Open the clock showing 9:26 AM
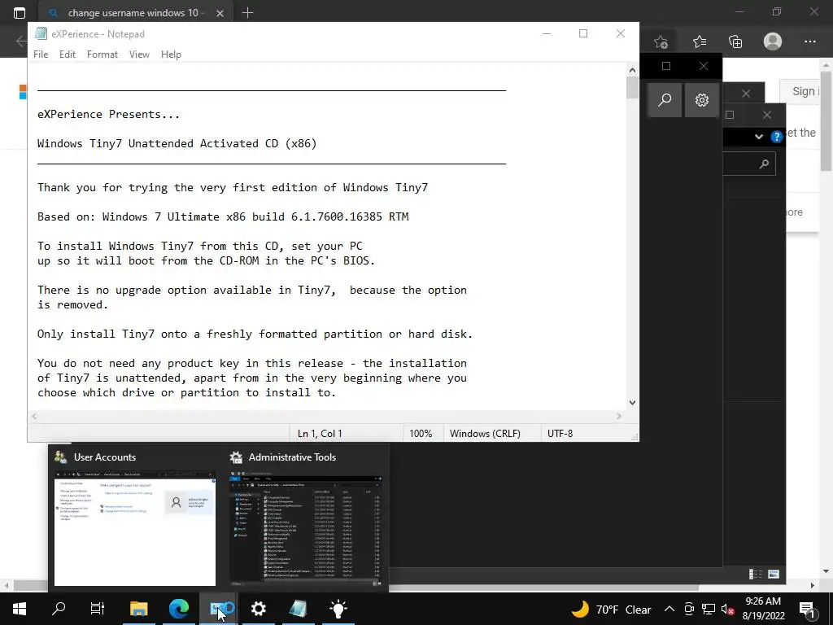 [763, 609]
